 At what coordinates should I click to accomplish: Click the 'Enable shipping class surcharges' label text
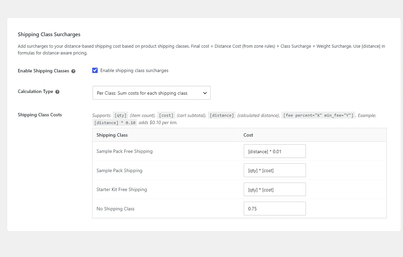point(134,70)
